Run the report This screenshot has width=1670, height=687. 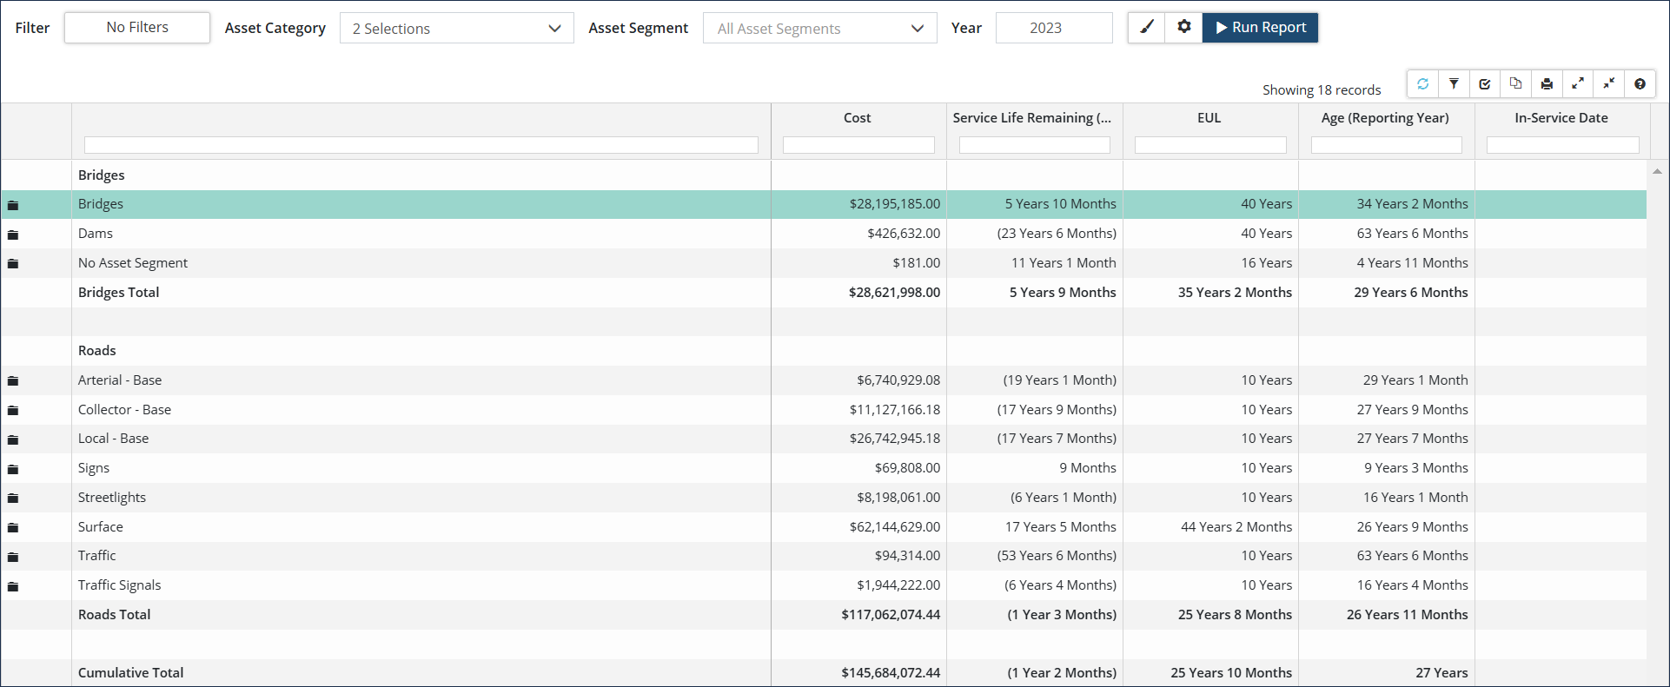click(1260, 27)
